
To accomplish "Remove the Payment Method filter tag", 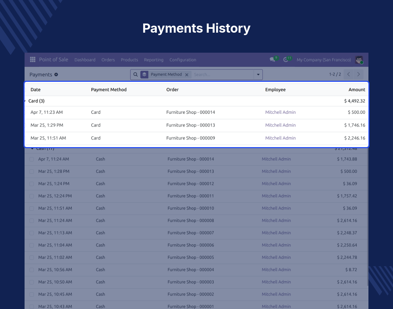I will (186, 75).
